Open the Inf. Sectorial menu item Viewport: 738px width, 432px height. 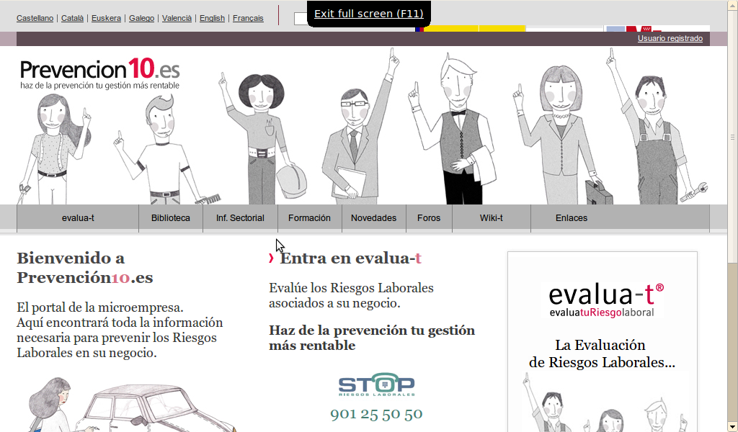pyautogui.click(x=240, y=218)
